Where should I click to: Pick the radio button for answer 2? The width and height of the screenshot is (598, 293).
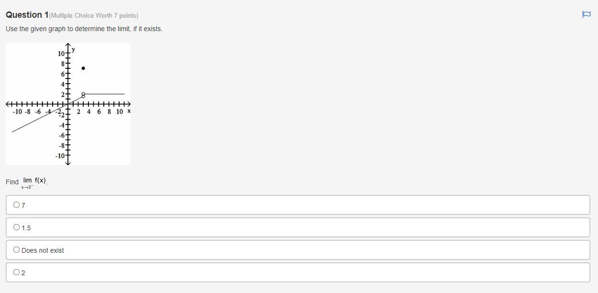[17, 272]
